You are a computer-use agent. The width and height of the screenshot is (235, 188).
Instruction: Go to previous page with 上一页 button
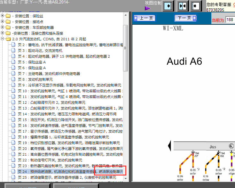tap(145, 18)
